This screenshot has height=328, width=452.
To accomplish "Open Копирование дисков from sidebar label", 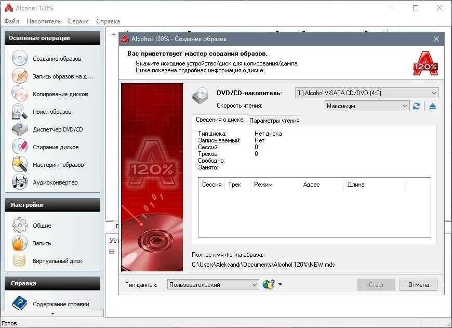I will click(x=60, y=94).
